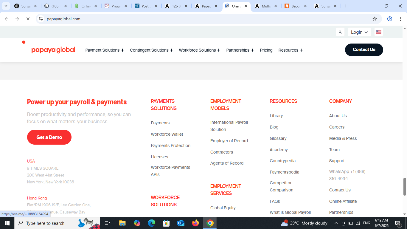Open the Chrome three-dot menu
This screenshot has width=407, height=229.
400,19
